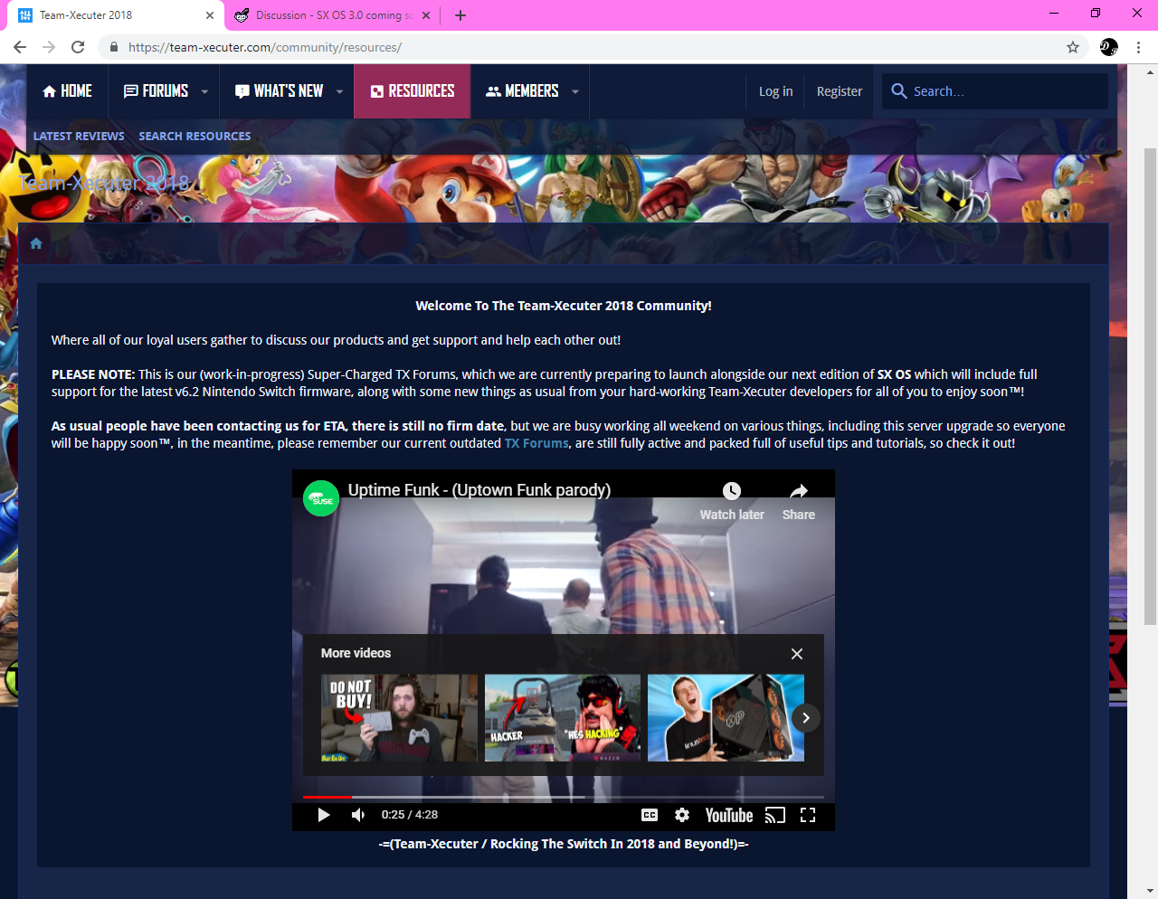Open the PC case video thumbnail

click(726, 718)
